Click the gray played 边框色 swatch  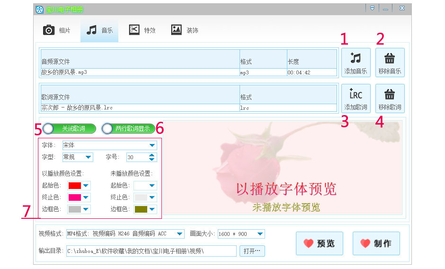(75, 209)
